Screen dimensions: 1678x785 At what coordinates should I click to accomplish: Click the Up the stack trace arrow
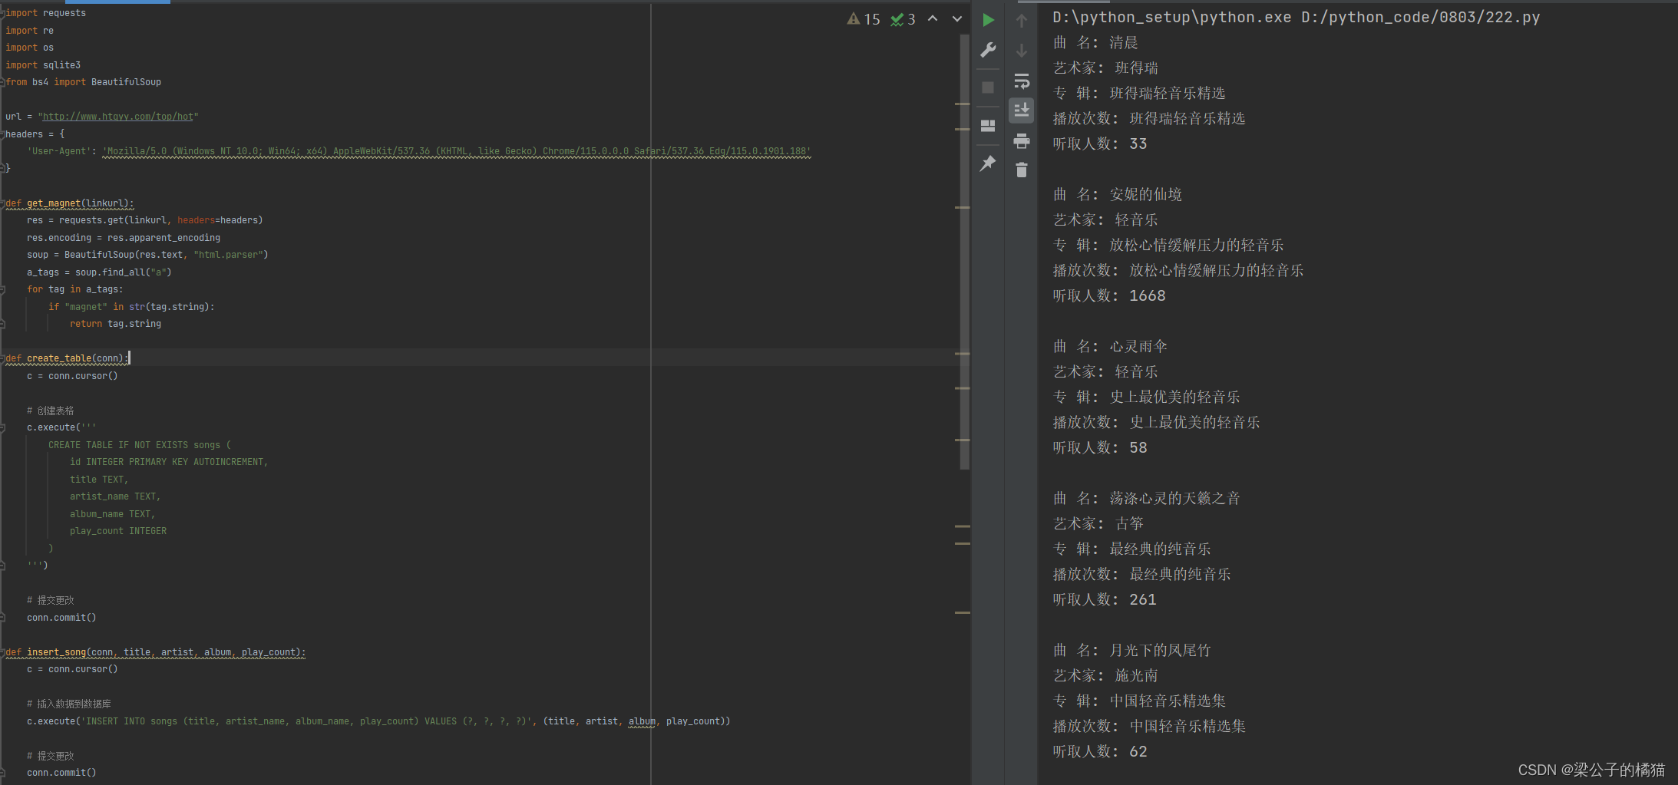pos(1022,21)
